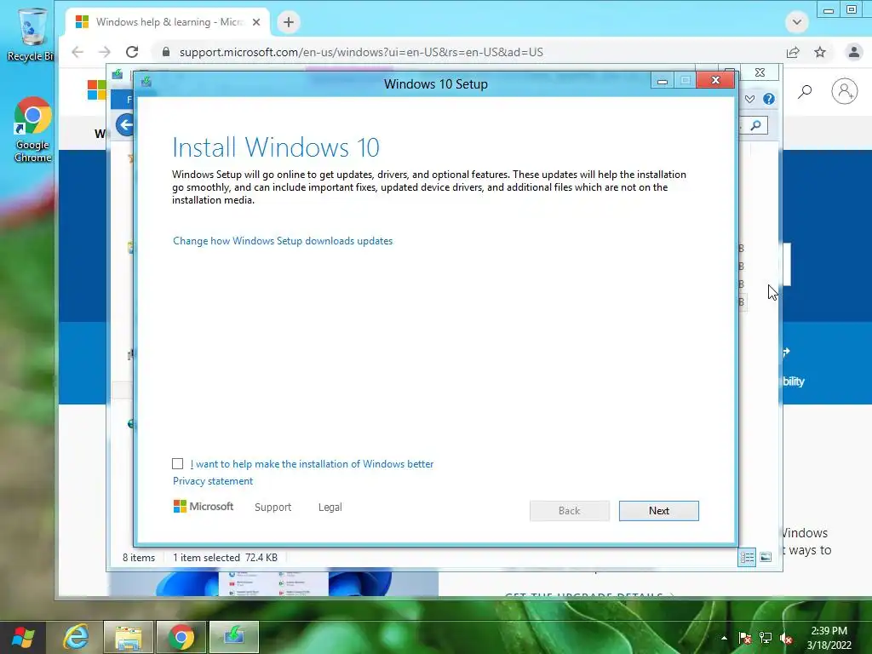This screenshot has width=872, height=654.
Task: Expand the File Explorer ribbon chevron
Action: coord(749,99)
